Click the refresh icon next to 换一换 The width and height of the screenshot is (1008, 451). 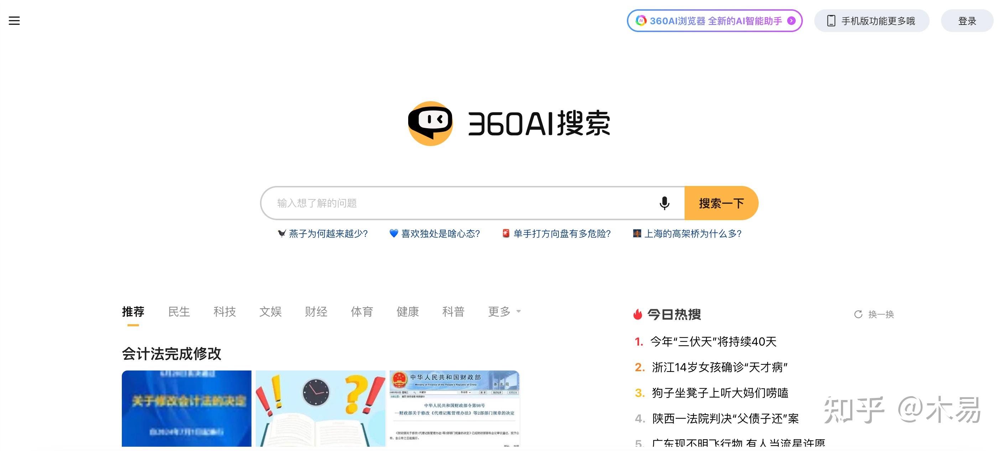point(858,314)
